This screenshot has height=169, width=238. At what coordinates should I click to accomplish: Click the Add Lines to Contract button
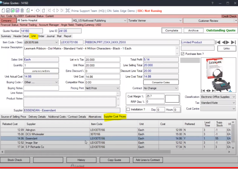point(148,160)
